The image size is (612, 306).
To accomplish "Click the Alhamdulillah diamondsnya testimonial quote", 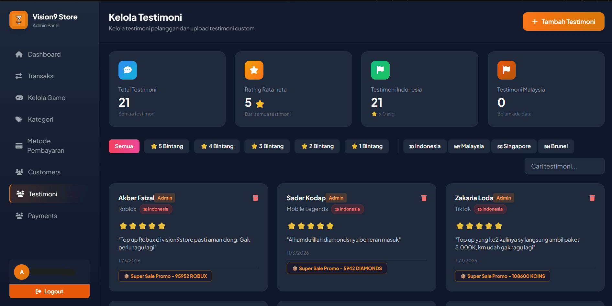I will [344, 240].
